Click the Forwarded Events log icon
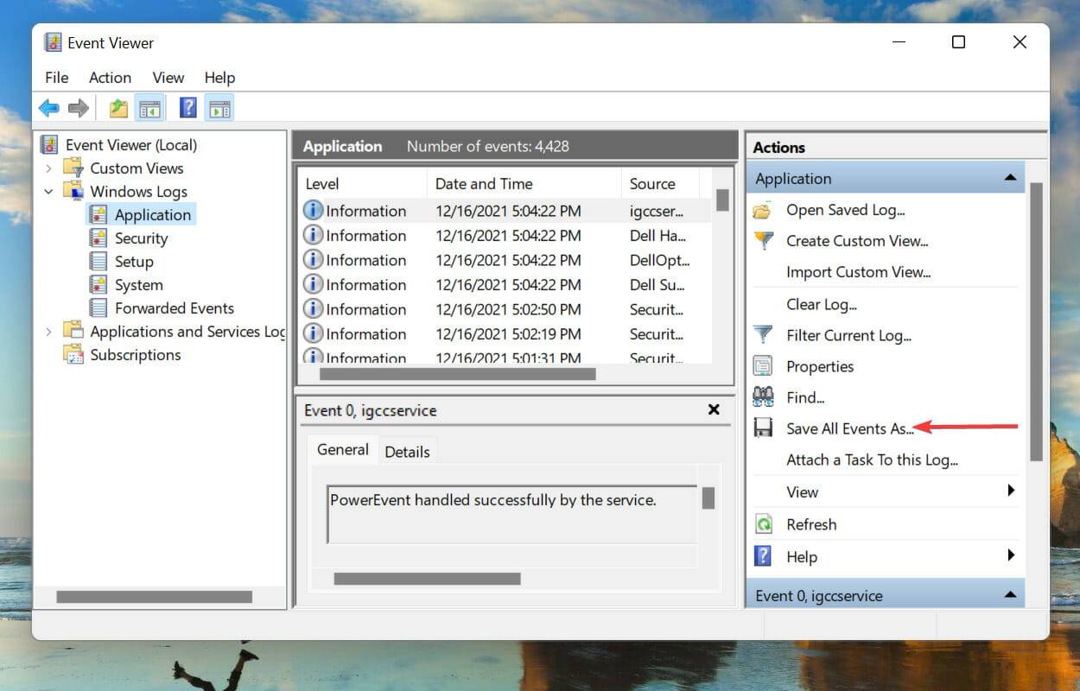1080x691 pixels. click(98, 308)
